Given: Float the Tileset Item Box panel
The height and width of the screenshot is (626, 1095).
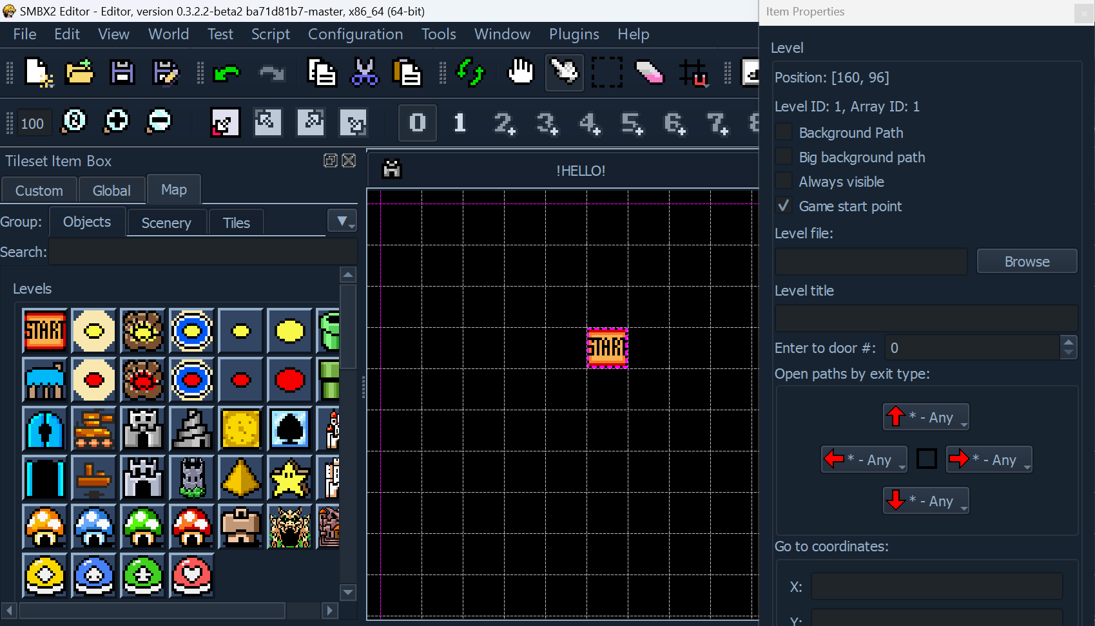Looking at the screenshot, I should click(x=330, y=160).
